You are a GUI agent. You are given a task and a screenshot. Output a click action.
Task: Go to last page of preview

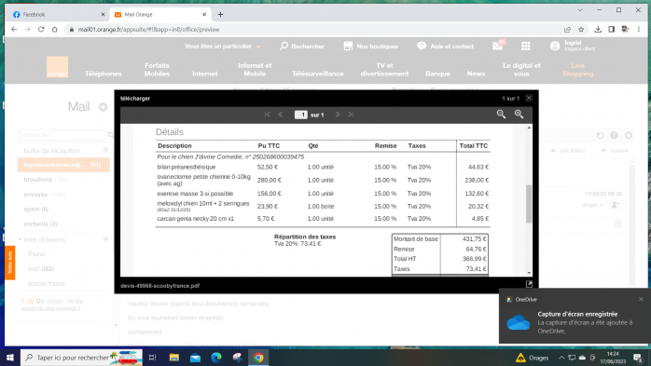point(351,115)
